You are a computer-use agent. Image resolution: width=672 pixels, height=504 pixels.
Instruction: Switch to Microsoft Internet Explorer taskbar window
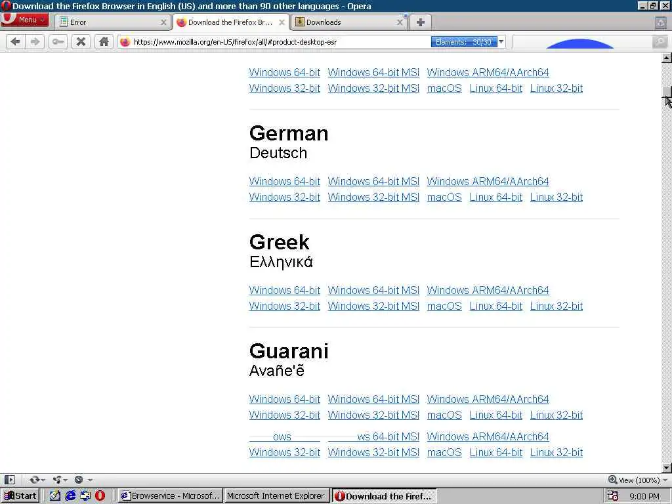click(277, 496)
